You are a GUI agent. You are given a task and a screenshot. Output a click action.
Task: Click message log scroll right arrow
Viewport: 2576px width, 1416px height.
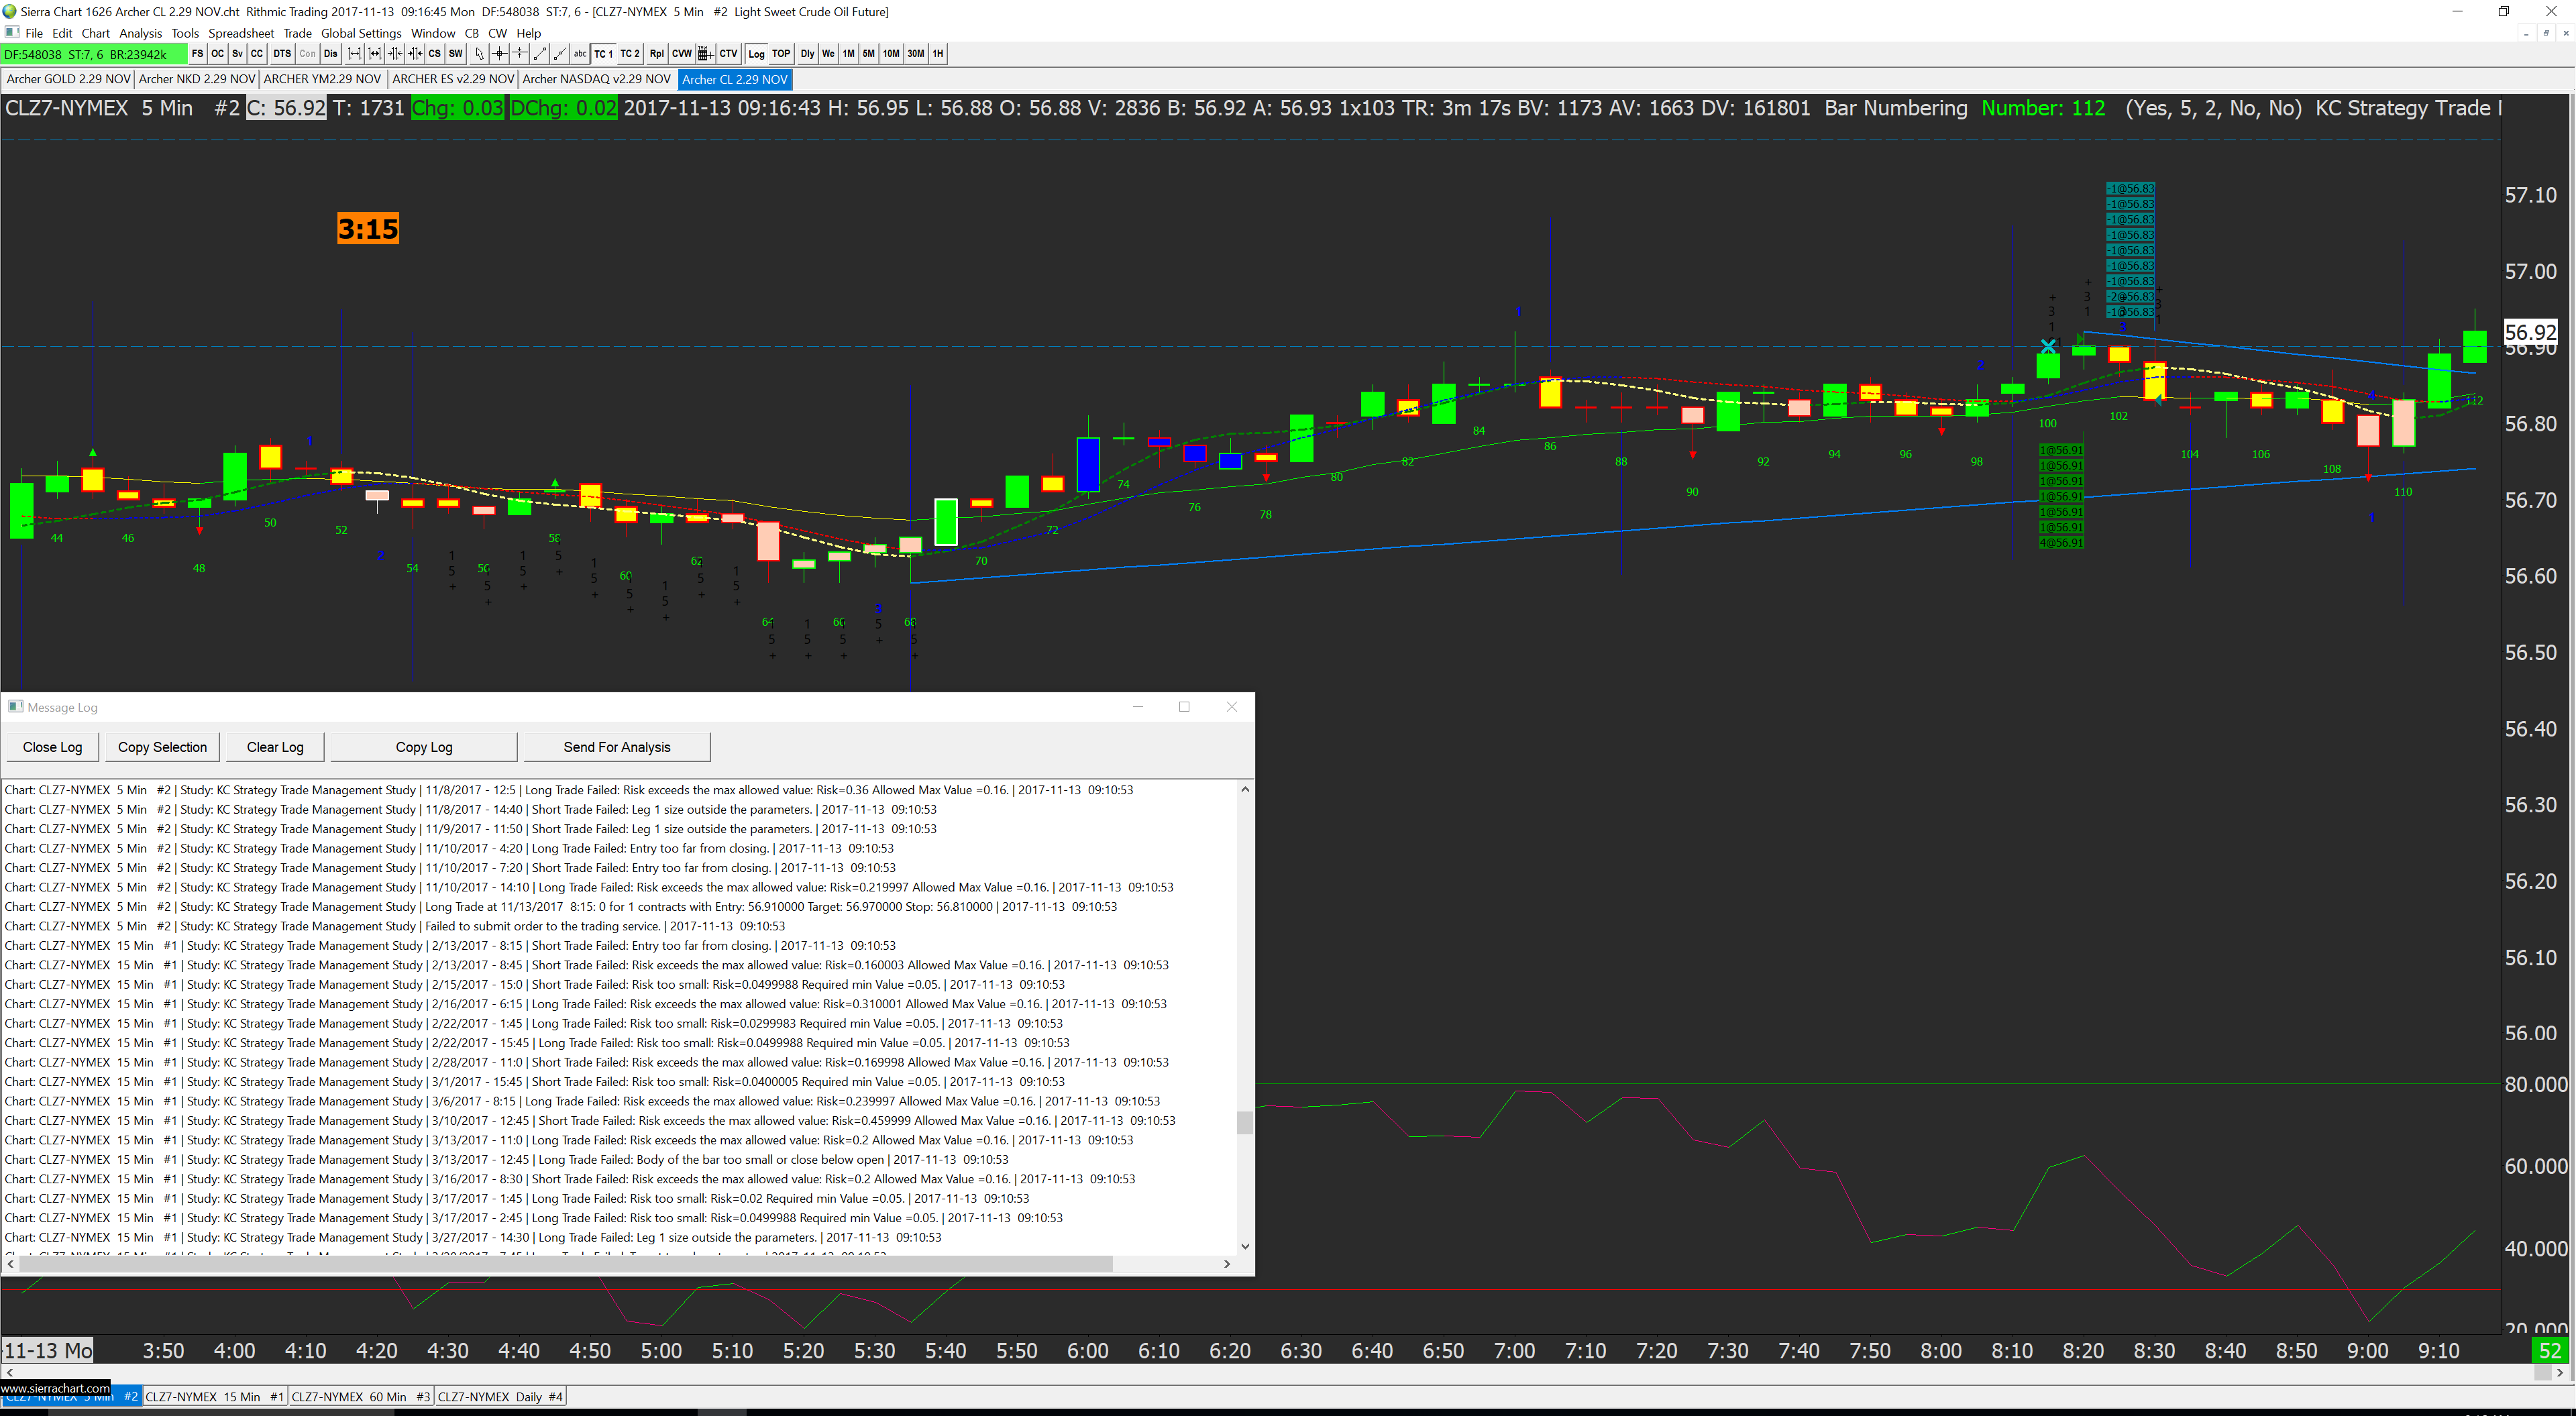click(x=1227, y=1264)
